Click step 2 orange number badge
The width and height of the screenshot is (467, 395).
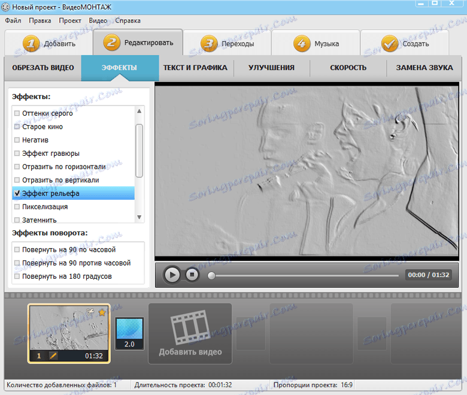coord(112,43)
